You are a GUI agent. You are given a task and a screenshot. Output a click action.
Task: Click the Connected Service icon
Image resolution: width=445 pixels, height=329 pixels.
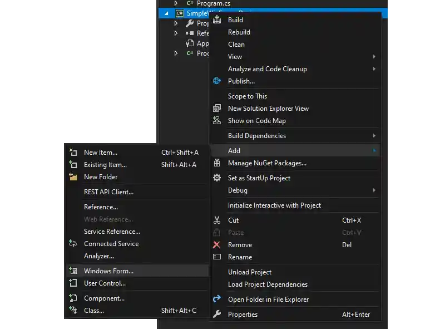tap(73, 244)
